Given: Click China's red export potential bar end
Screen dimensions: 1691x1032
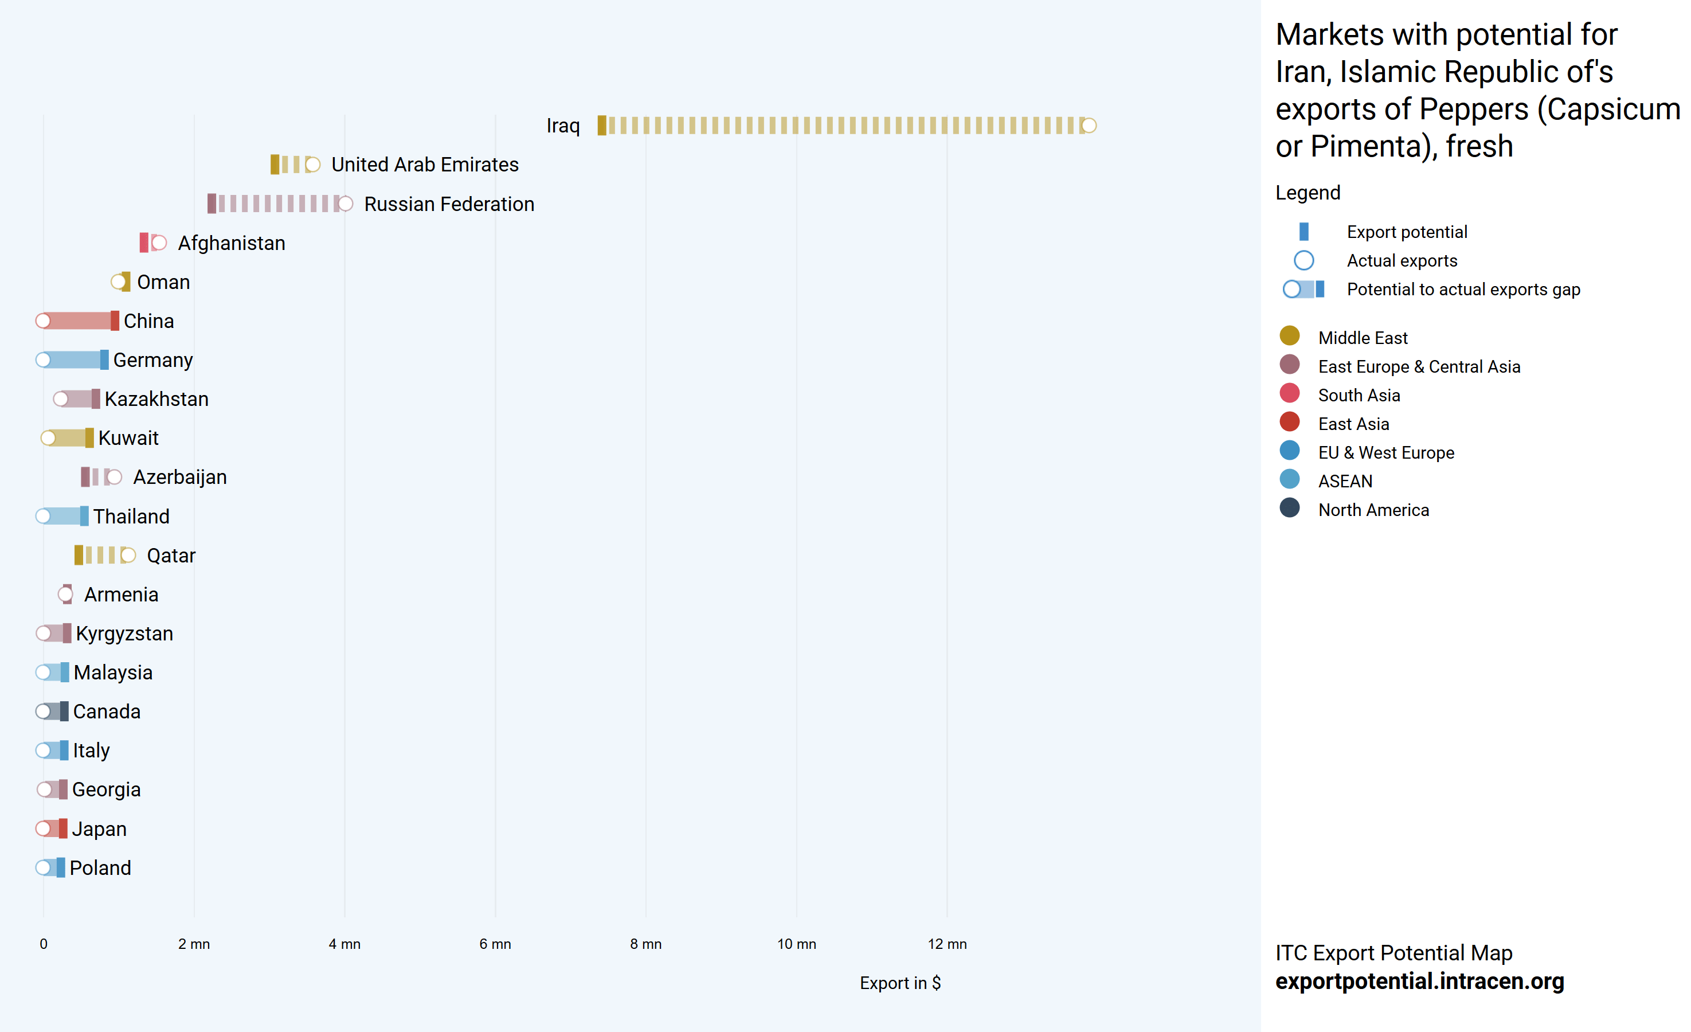Looking at the screenshot, I should pos(115,320).
